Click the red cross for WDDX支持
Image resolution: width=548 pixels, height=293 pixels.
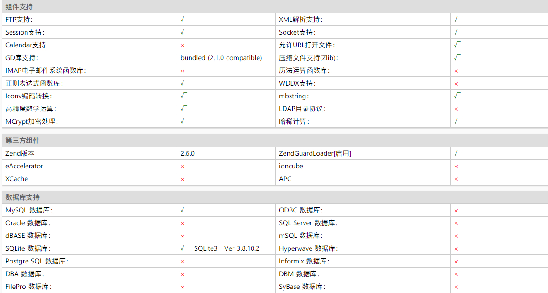tap(456, 84)
